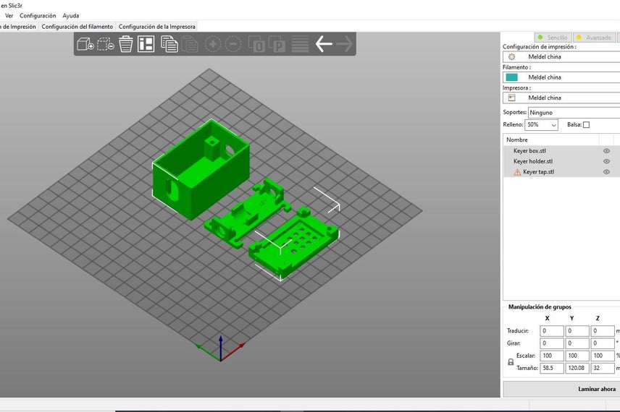This screenshot has width=620, height=412.
Task: Click the Split to objects icon
Action: (256, 44)
